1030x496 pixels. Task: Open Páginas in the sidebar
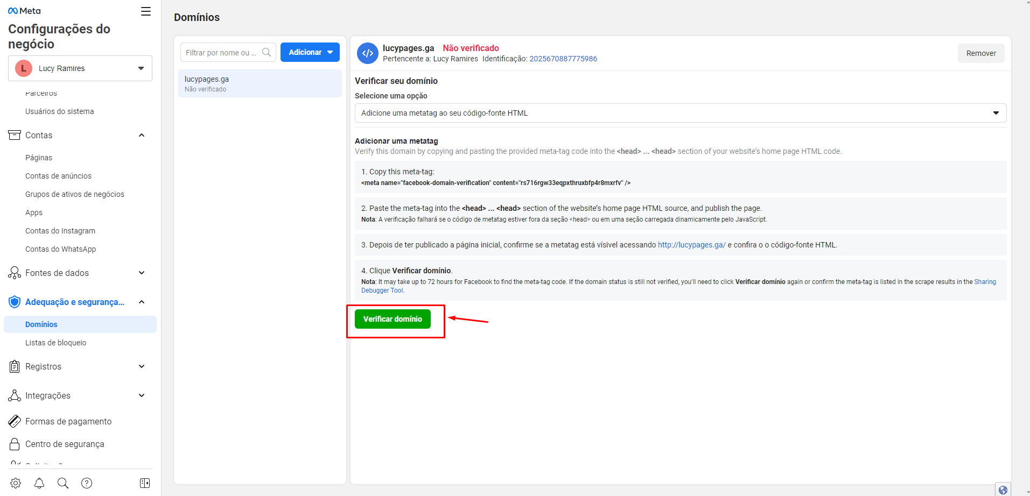[39, 158]
